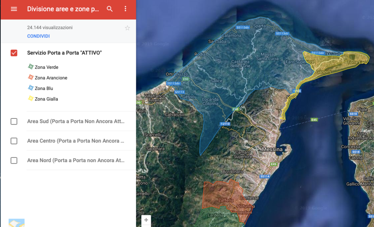374x227 pixels.
Task: Click the Messina city label on the map
Action: (272, 149)
